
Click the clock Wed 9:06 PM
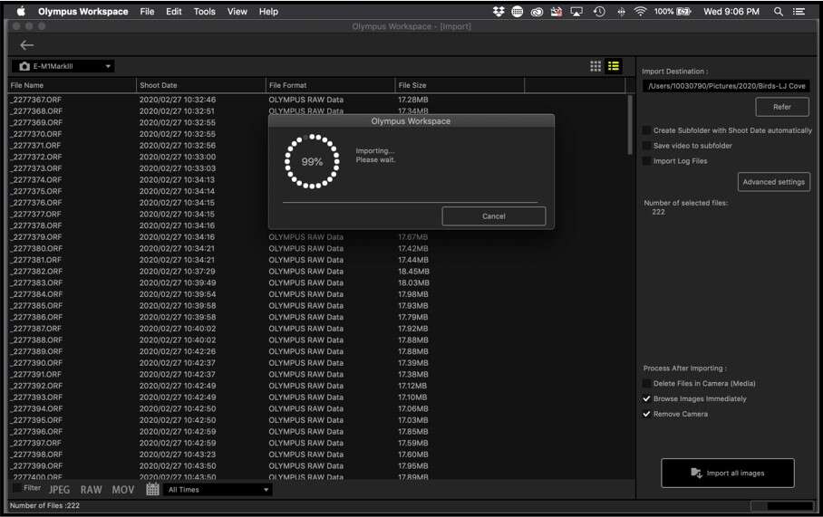[731, 12]
